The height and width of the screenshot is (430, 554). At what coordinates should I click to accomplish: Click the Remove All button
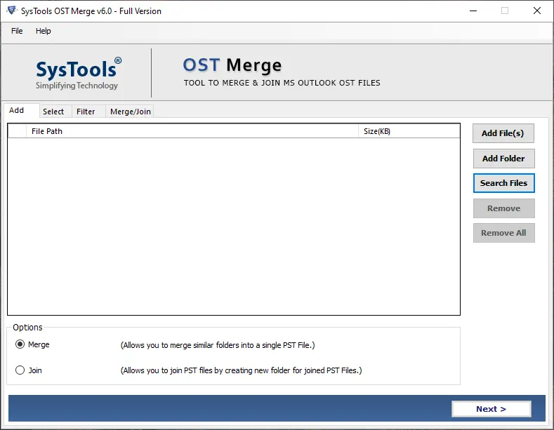pyautogui.click(x=504, y=233)
